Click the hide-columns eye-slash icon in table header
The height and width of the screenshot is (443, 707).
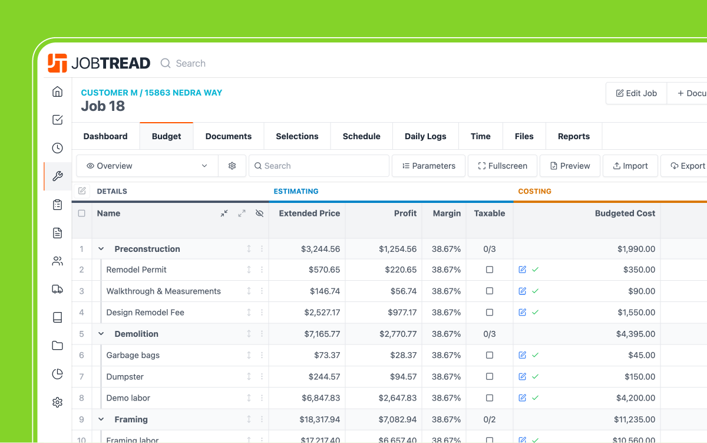[259, 213]
